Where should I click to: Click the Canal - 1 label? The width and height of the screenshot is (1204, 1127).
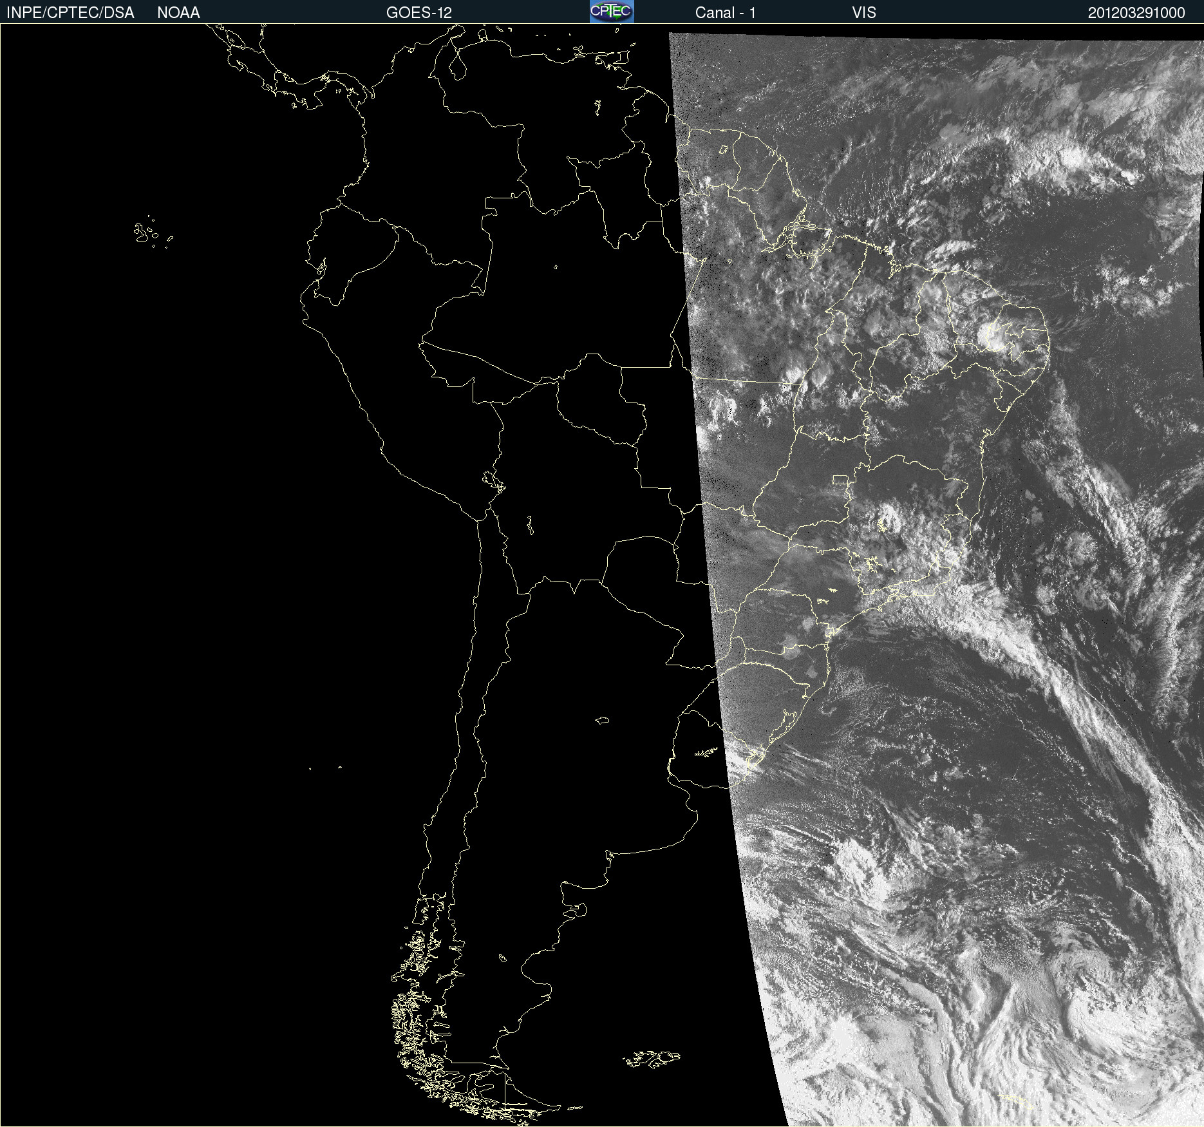pyautogui.click(x=725, y=13)
